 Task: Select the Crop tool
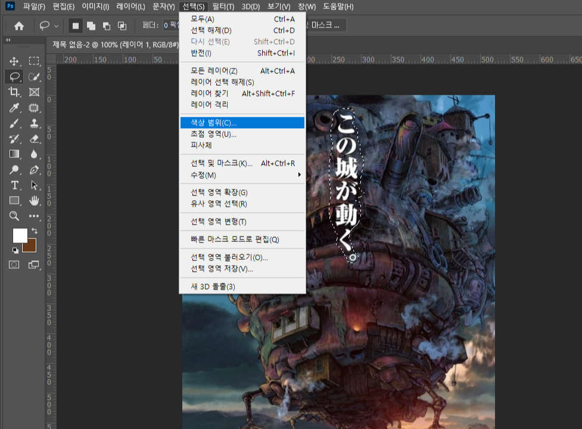[14, 92]
